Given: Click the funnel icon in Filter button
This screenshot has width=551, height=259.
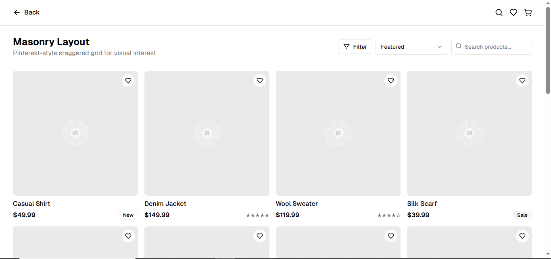Looking at the screenshot, I should (346, 47).
